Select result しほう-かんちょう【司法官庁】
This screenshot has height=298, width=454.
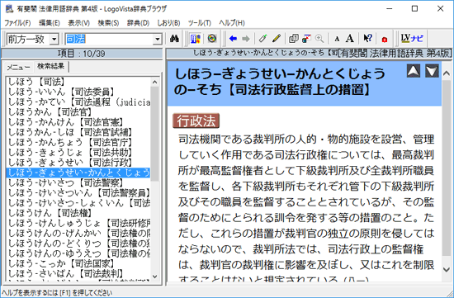pos(78,142)
